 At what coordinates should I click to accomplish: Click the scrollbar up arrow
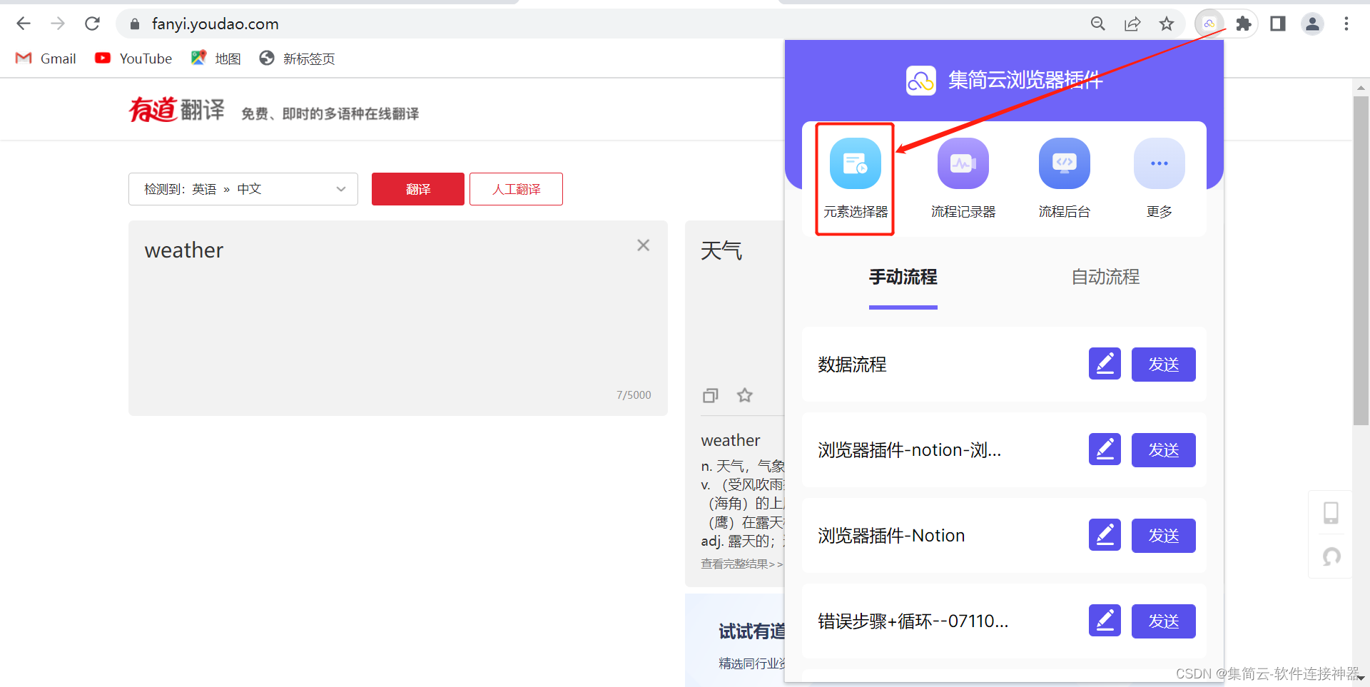pos(1361,88)
